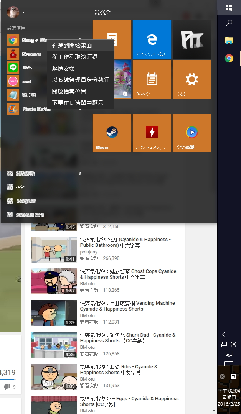The image size is (241, 414).
Task: Click the Eggs video thumbnail at the bottom
Action: coord(54,405)
